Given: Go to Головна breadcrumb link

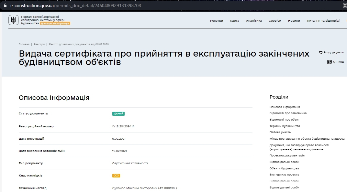Looking at the screenshot, I should point(24,44).
